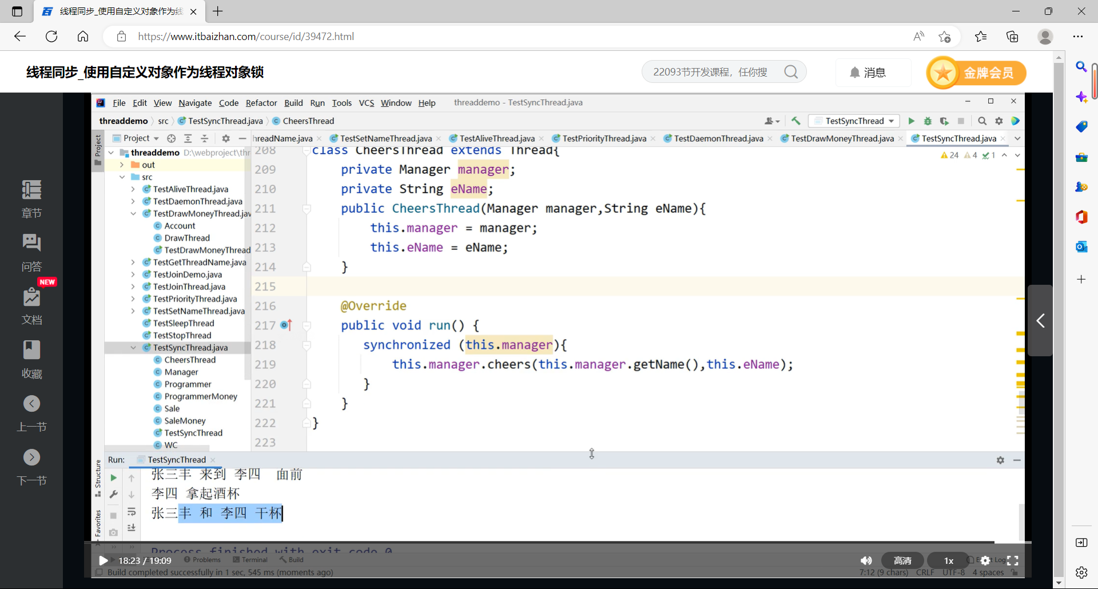1098x589 pixels.
Task: Minimize Run panel with hide icon
Action: [x=1017, y=460]
